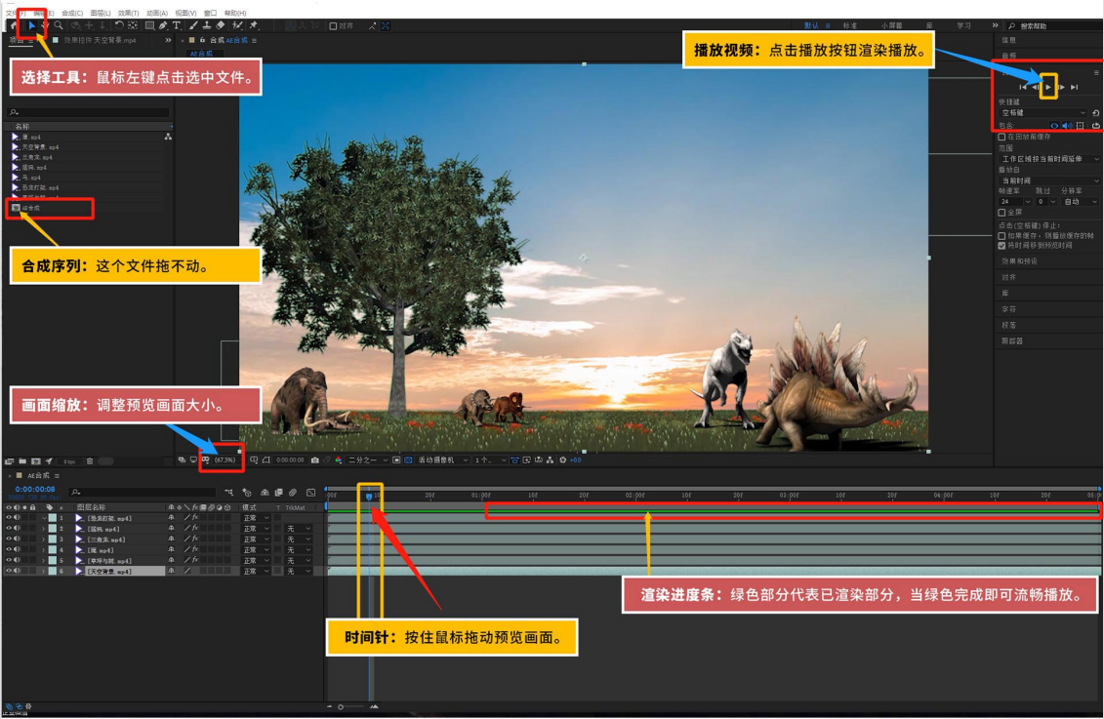The image size is (1104, 719).
Task: Click the 67.3% magnification ratio control
Action: pyautogui.click(x=225, y=459)
